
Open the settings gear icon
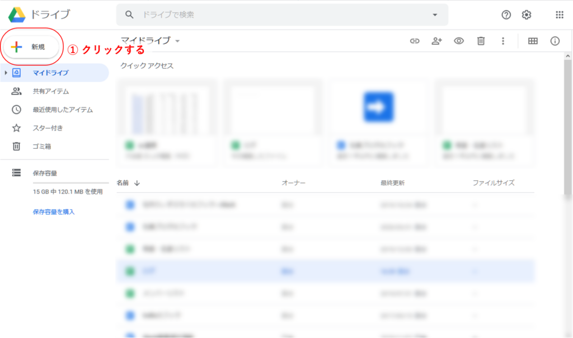tap(526, 15)
